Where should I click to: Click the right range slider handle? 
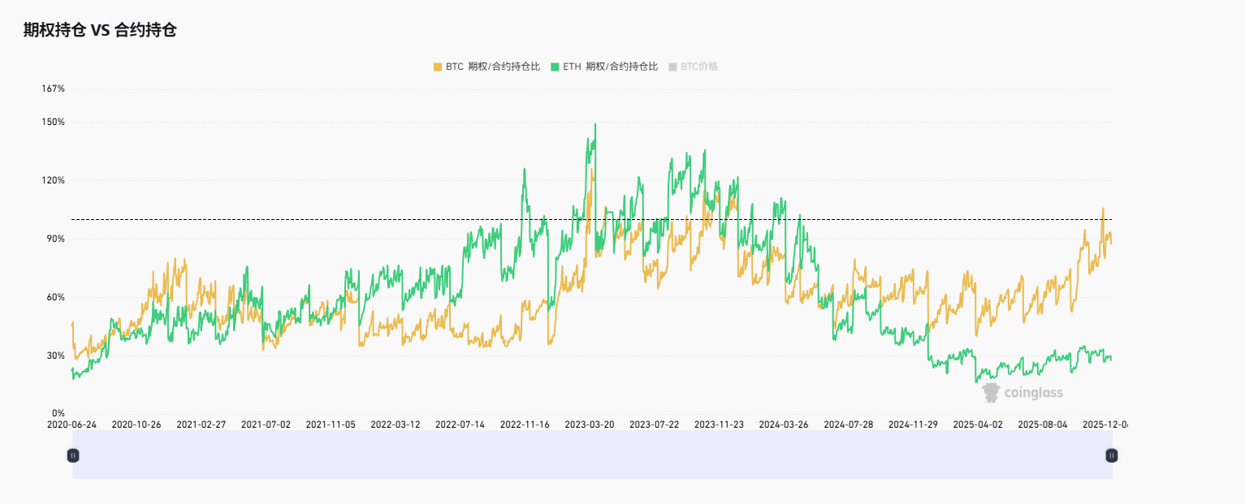pos(1112,455)
